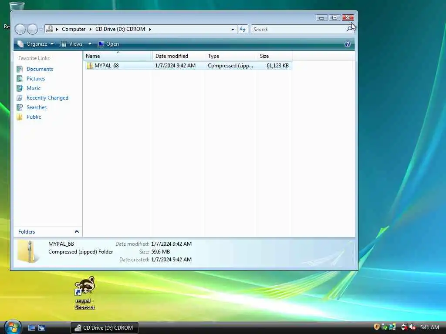The height and width of the screenshot is (334, 446).
Task: Click the Compressed (zipp... type cell
Action: 230,66
